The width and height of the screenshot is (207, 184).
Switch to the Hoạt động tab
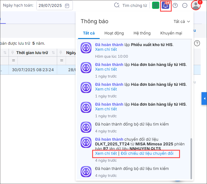point(114,33)
